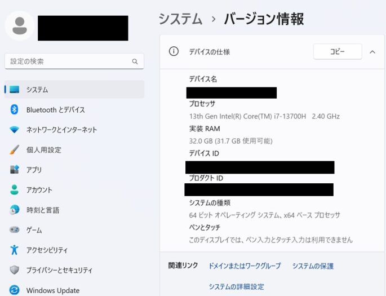
Task: Click the clock globe icon for 時刻と言語
Action: (14, 210)
